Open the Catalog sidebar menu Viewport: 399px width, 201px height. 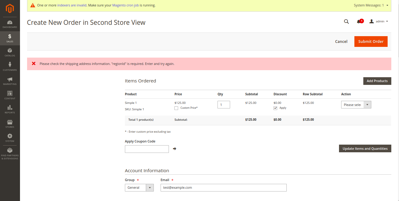click(10, 52)
